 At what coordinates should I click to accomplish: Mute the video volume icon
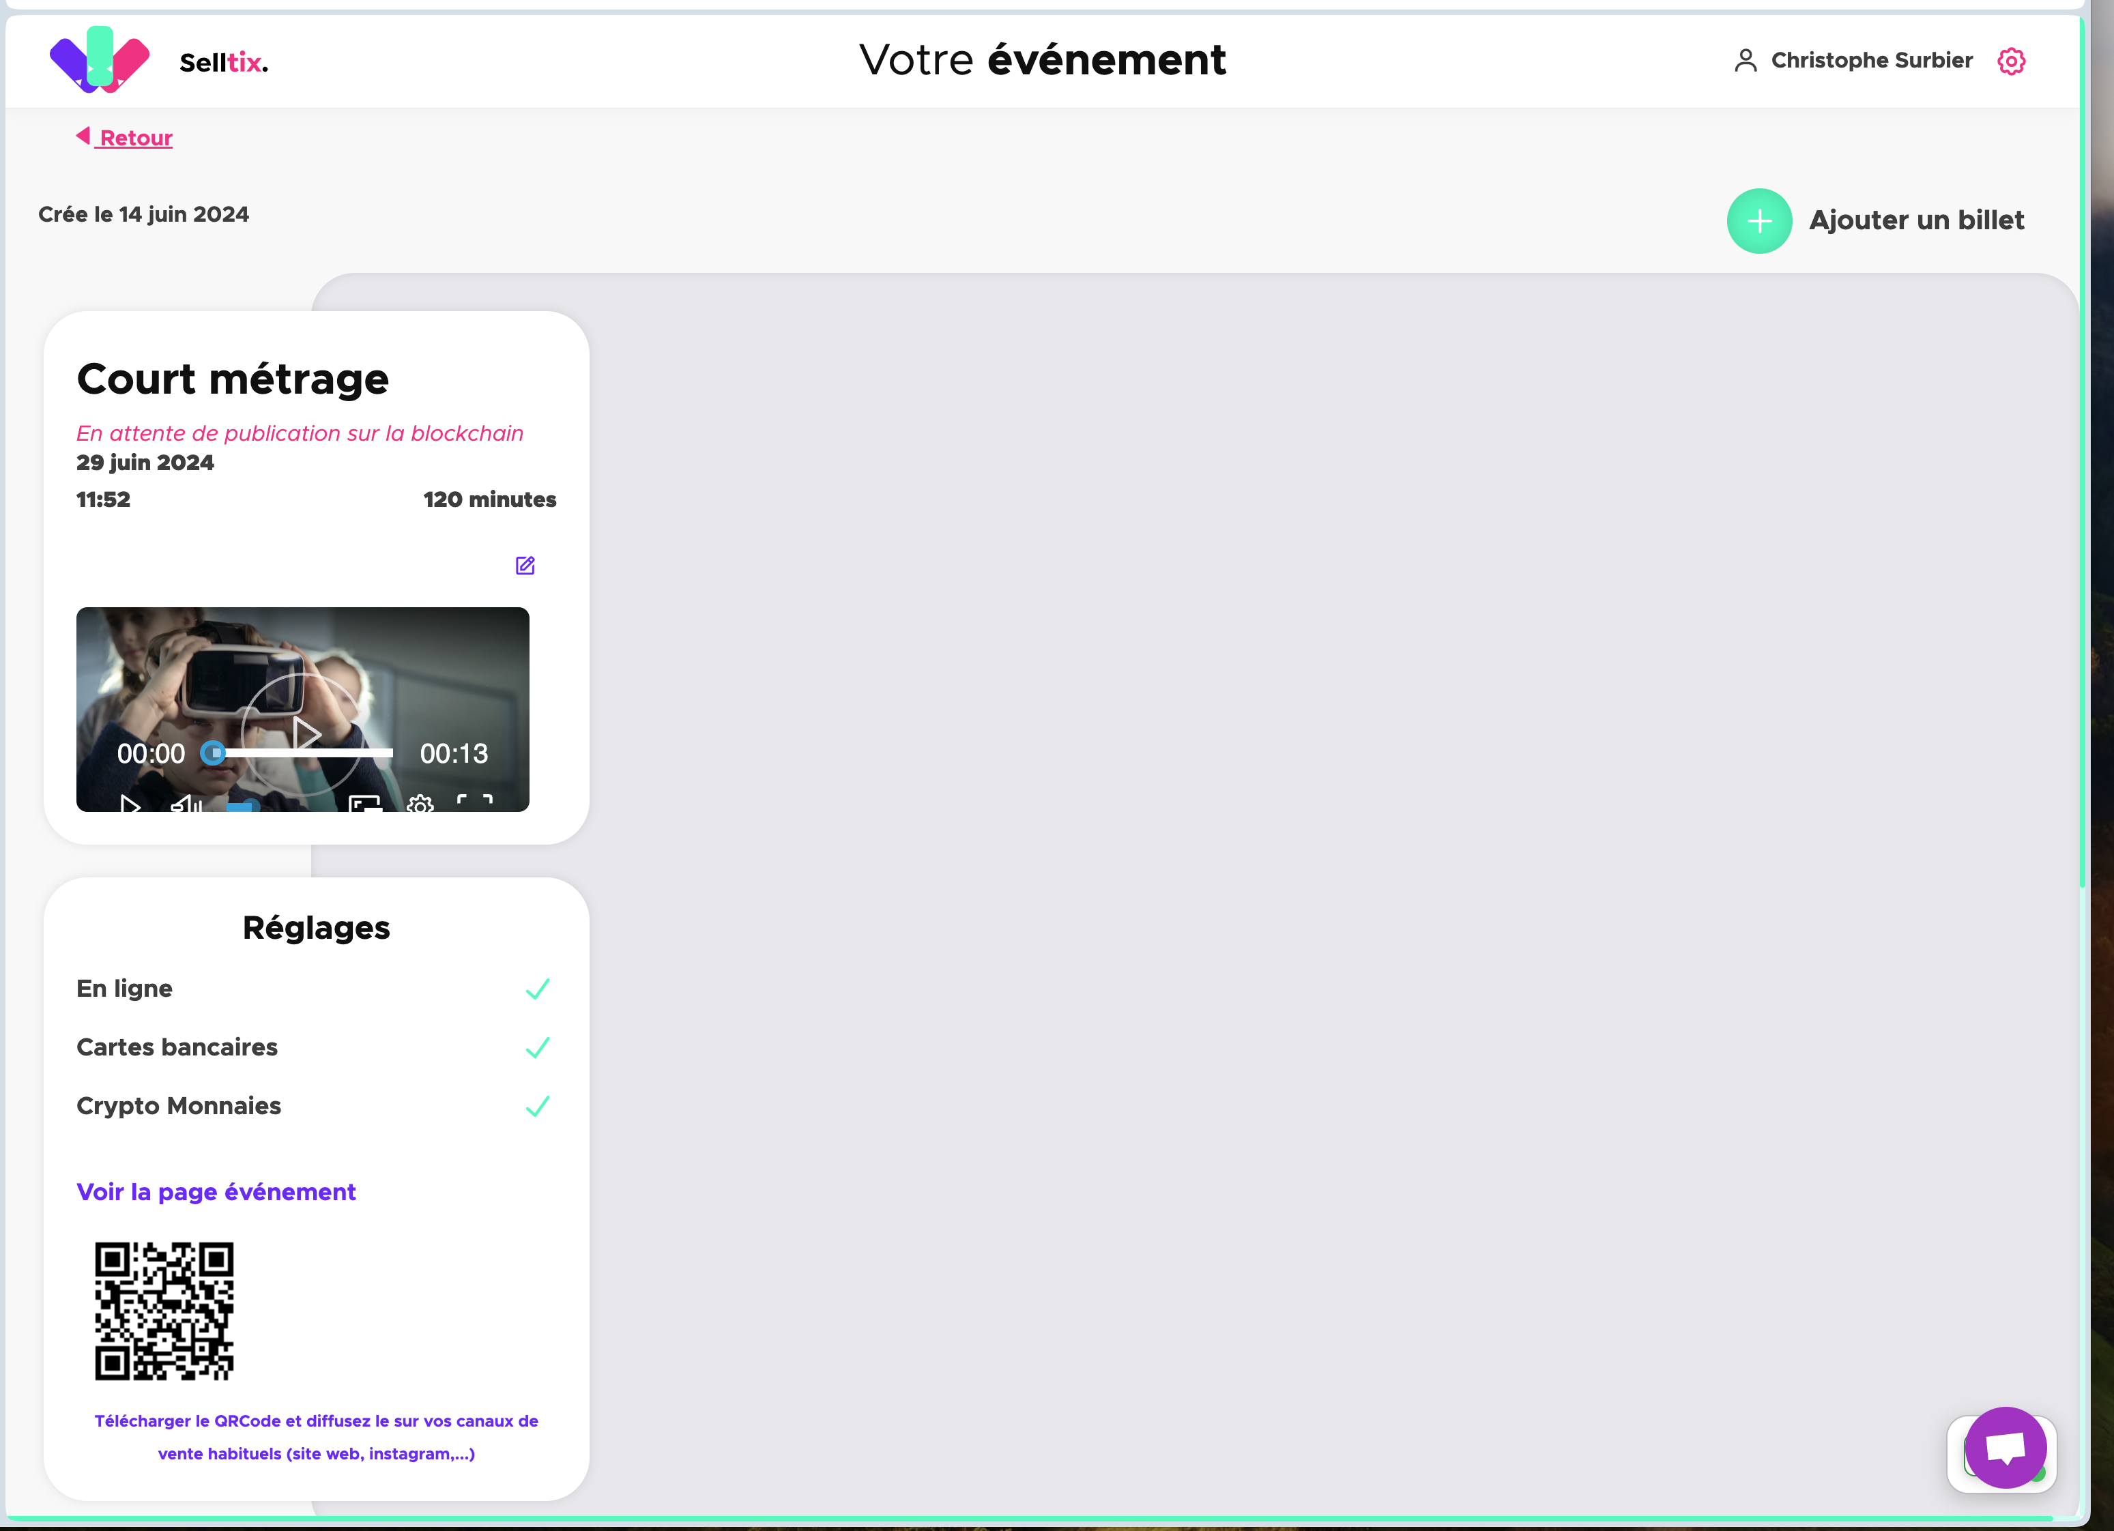coord(186,804)
